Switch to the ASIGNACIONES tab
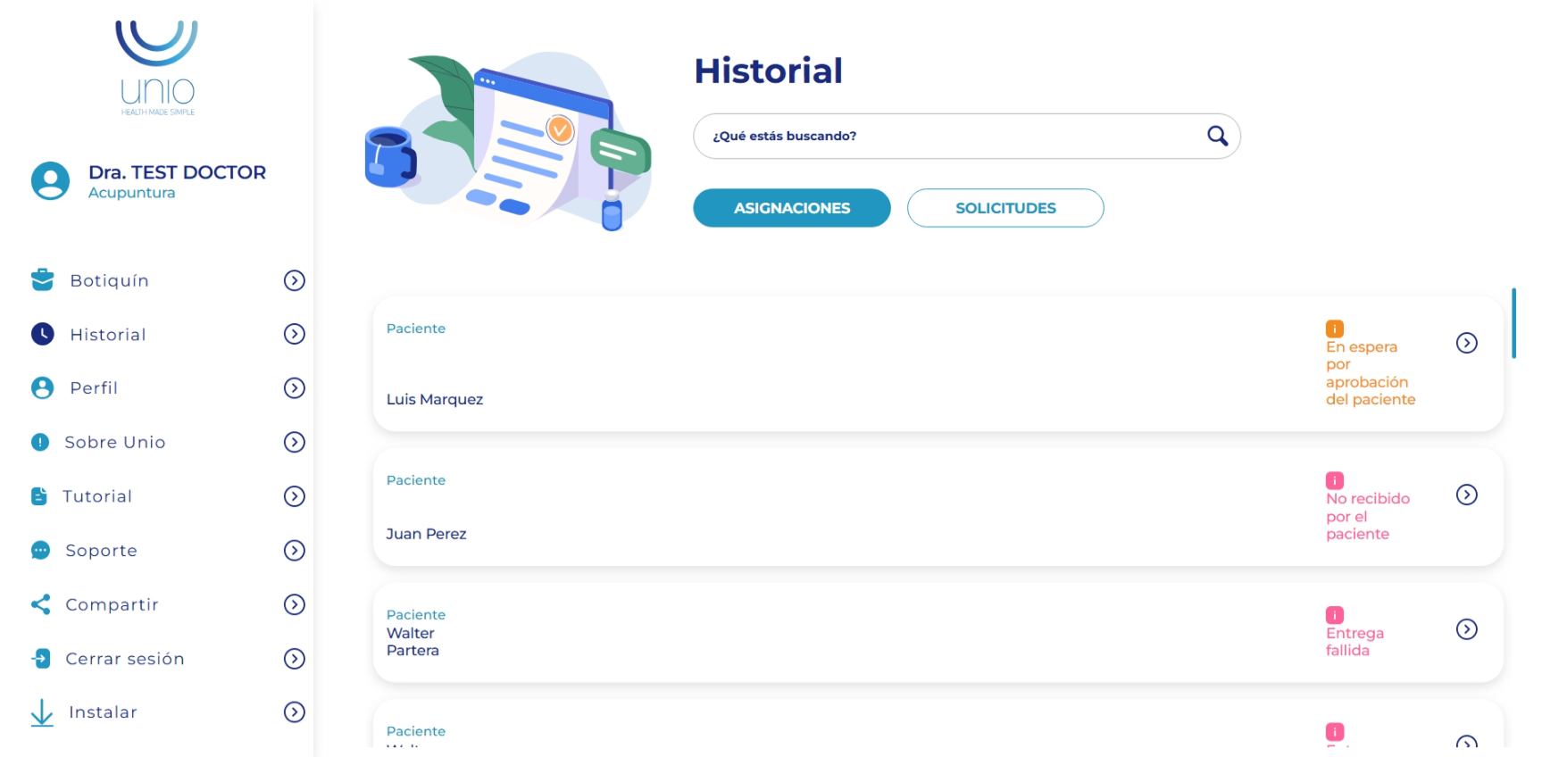The height and width of the screenshot is (757, 1567). 791,208
